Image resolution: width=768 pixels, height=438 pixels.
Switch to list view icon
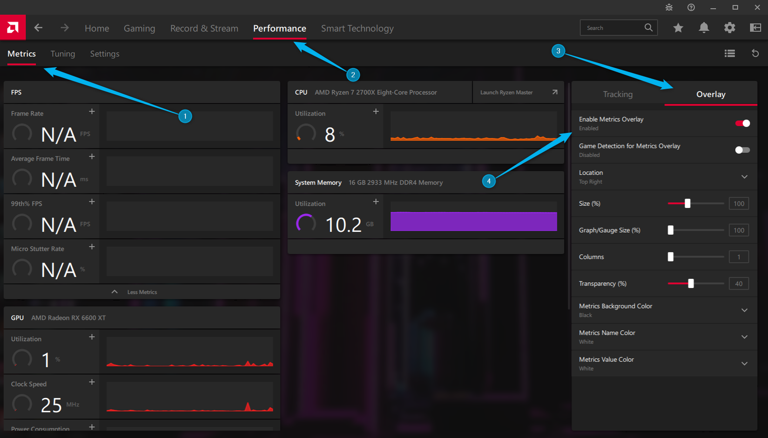(x=729, y=54)
